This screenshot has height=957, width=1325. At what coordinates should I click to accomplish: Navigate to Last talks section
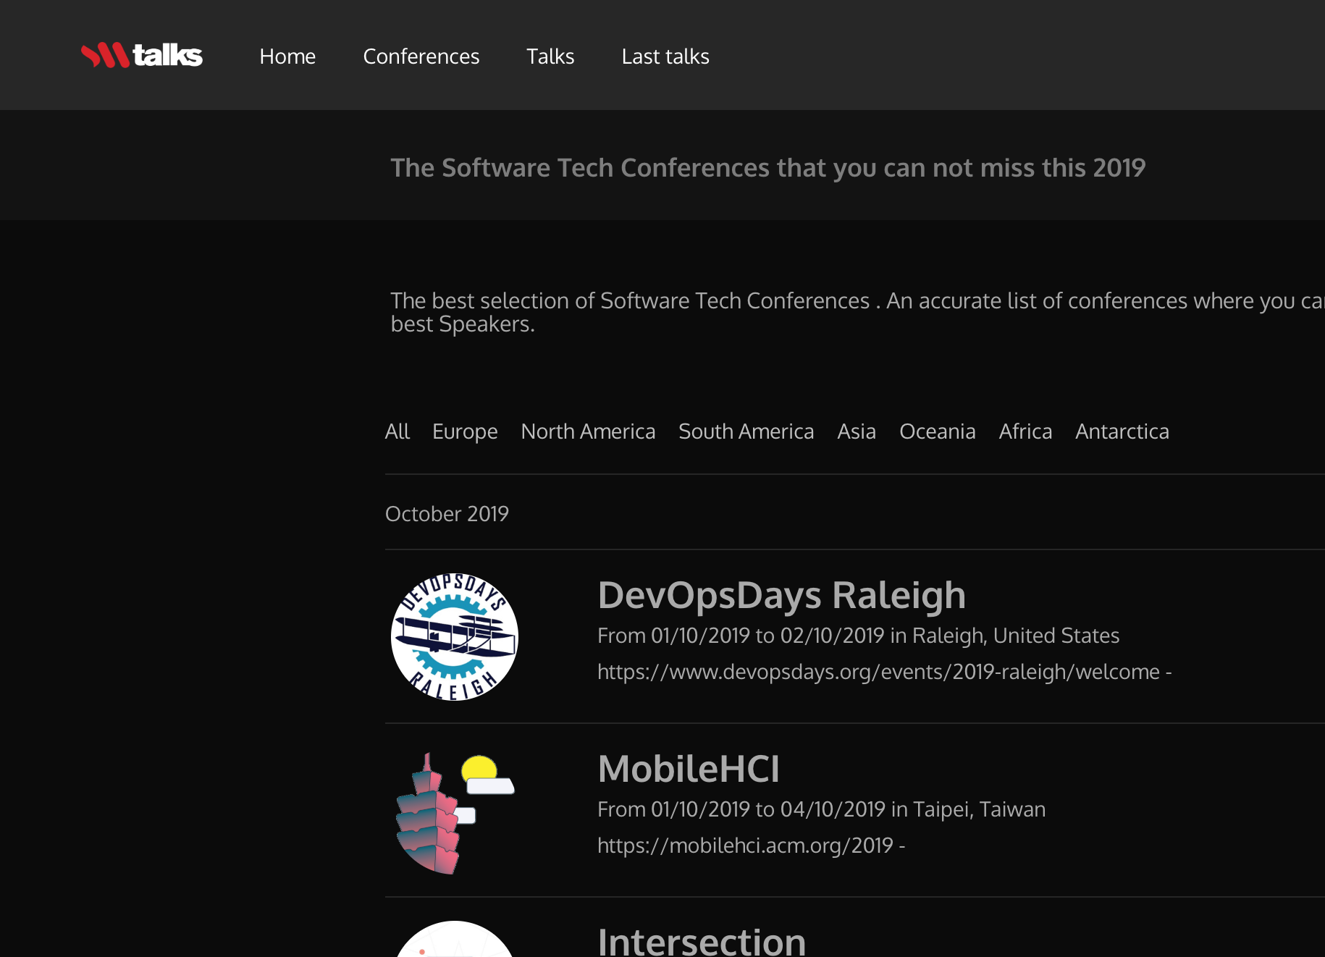665,56
